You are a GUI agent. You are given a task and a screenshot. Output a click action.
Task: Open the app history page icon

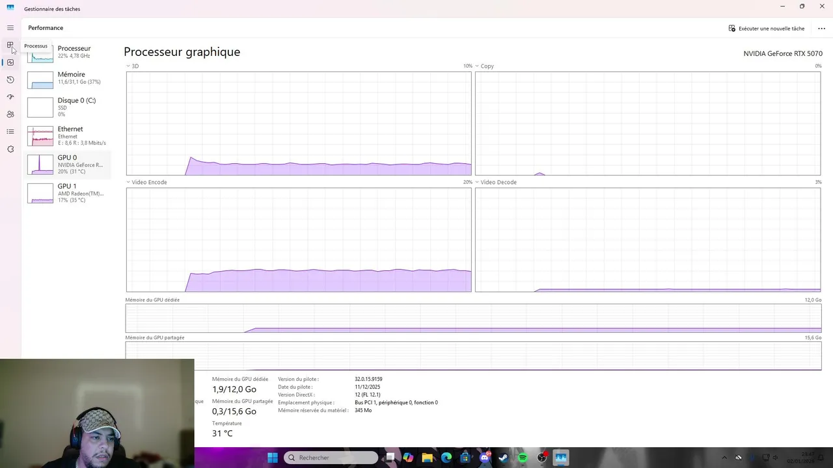tap(10, 80)
